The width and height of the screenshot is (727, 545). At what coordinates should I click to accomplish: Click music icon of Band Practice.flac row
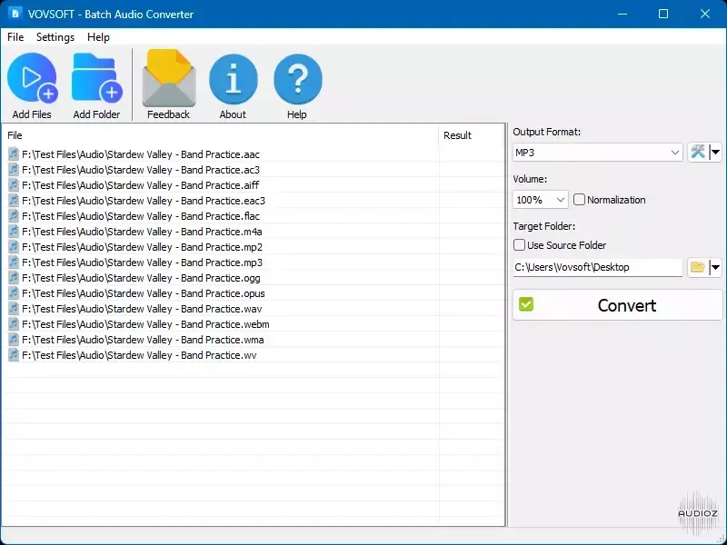tap(14, 216)
